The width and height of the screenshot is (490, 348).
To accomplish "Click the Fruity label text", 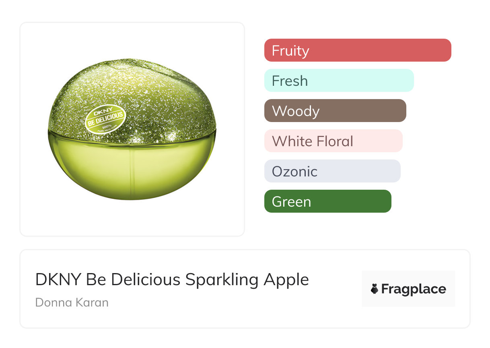I will click(x=290, y=51).
